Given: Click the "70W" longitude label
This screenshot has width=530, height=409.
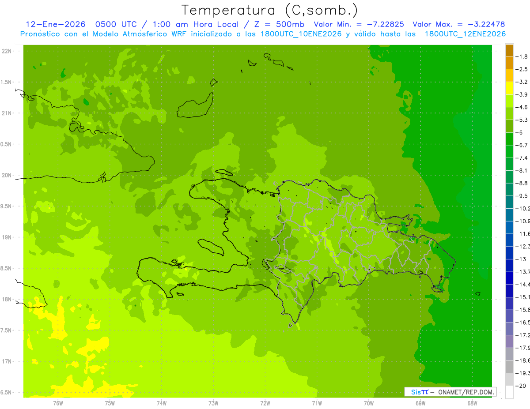Looking at the screenshot, I should pyautogui.click(x=368, y=403).
